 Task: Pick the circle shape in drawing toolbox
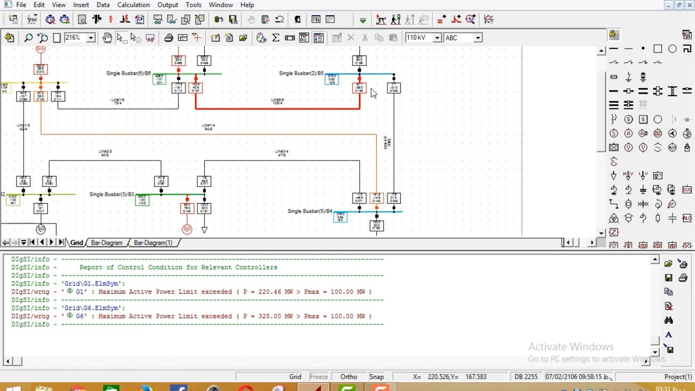pos(672,49)
